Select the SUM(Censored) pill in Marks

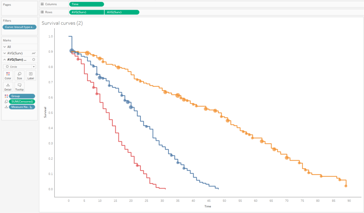coord(22,102)
